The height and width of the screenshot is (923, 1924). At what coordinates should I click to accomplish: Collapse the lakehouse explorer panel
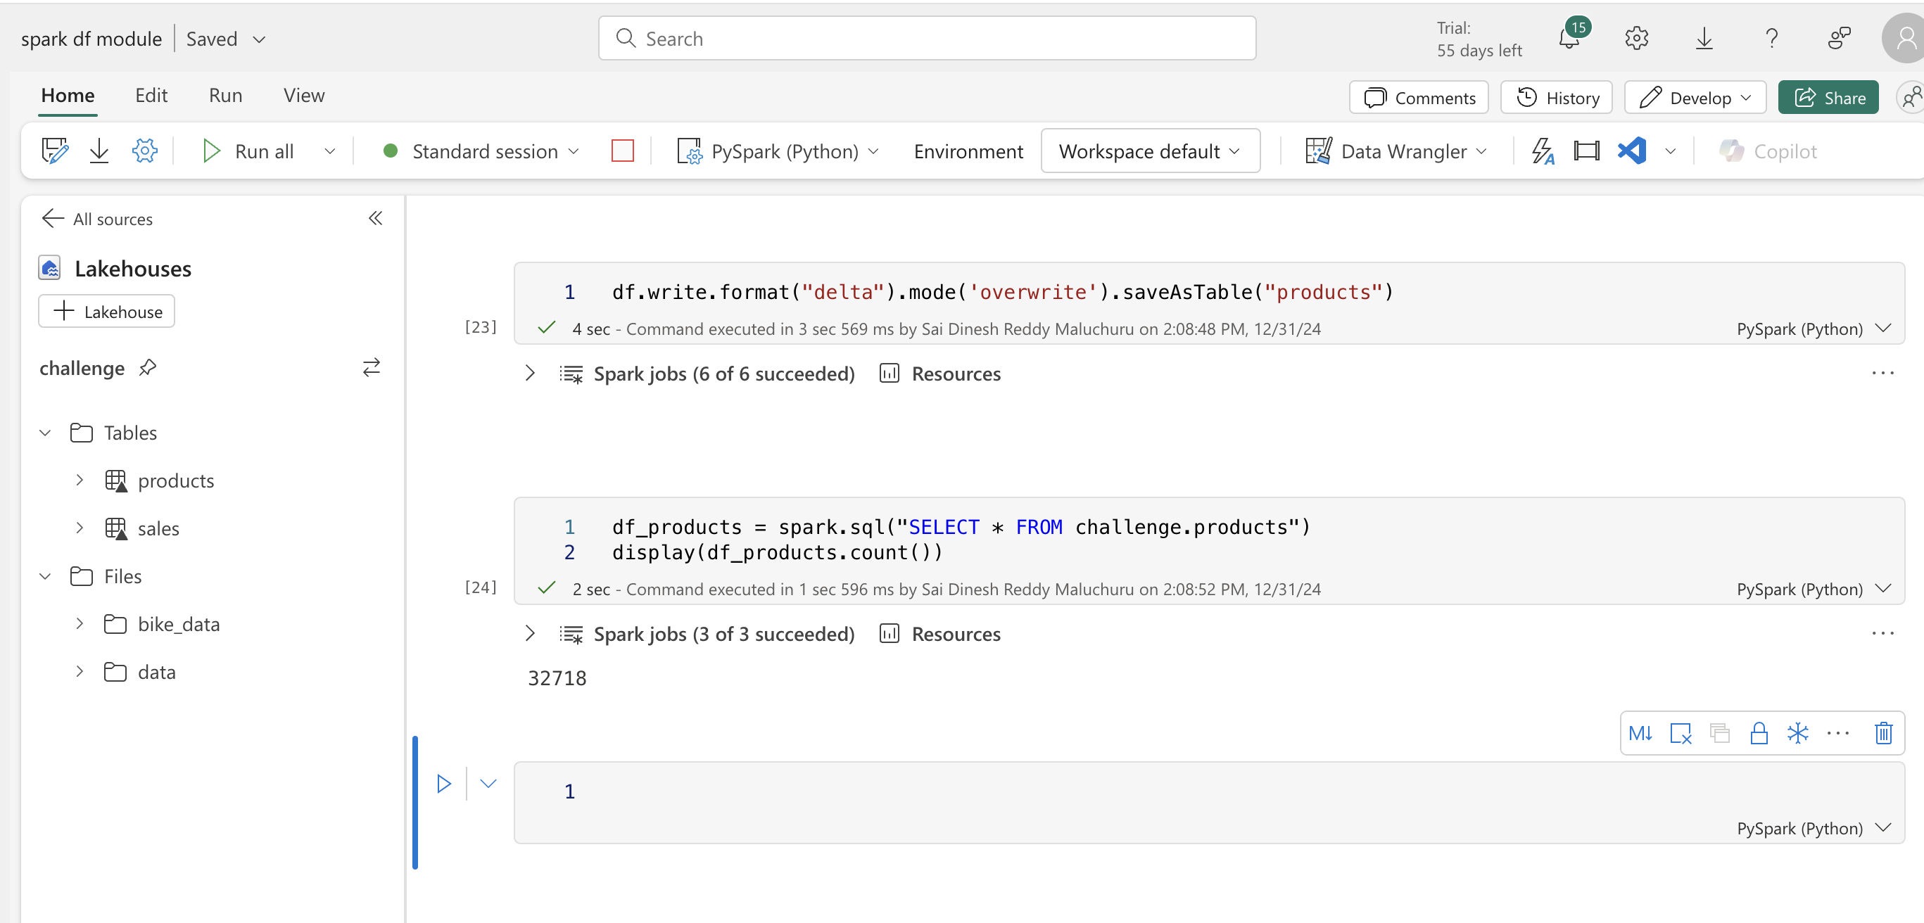point(376,218)
